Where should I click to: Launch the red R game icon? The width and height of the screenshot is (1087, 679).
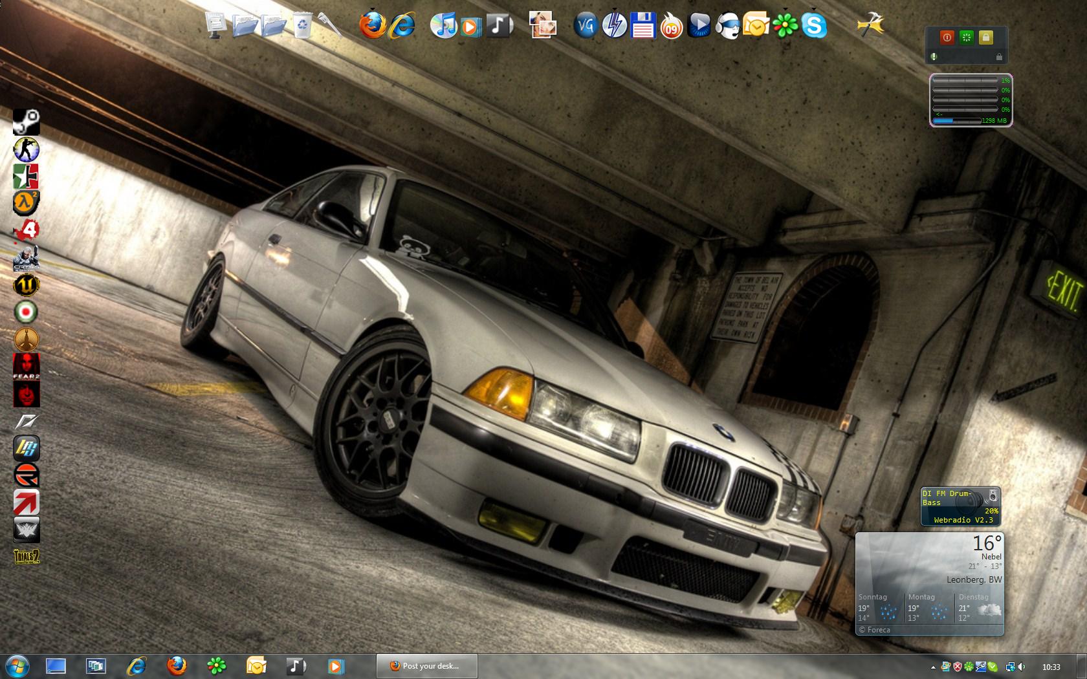(27, 475)
